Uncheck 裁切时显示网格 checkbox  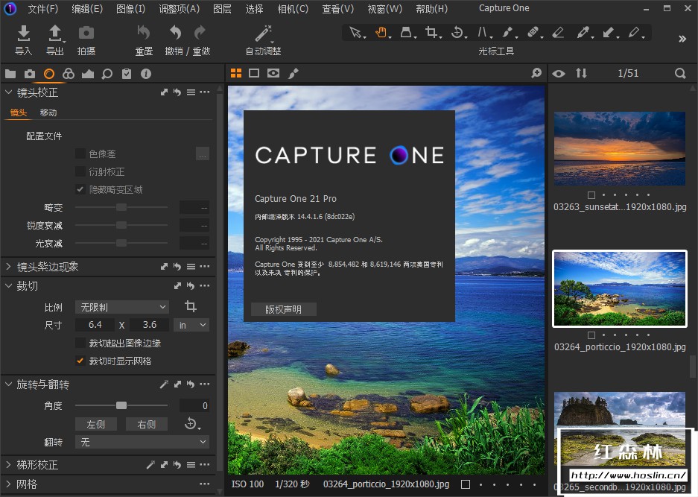point(80,361)
